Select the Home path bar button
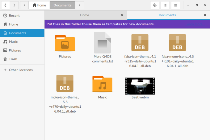 pyautogui.click(x=39, y=5)
